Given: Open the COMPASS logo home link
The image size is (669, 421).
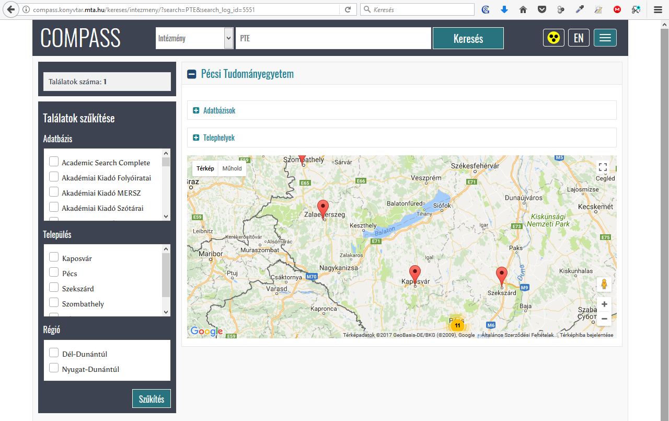Looking at the screenshot, I should [80, 38].
